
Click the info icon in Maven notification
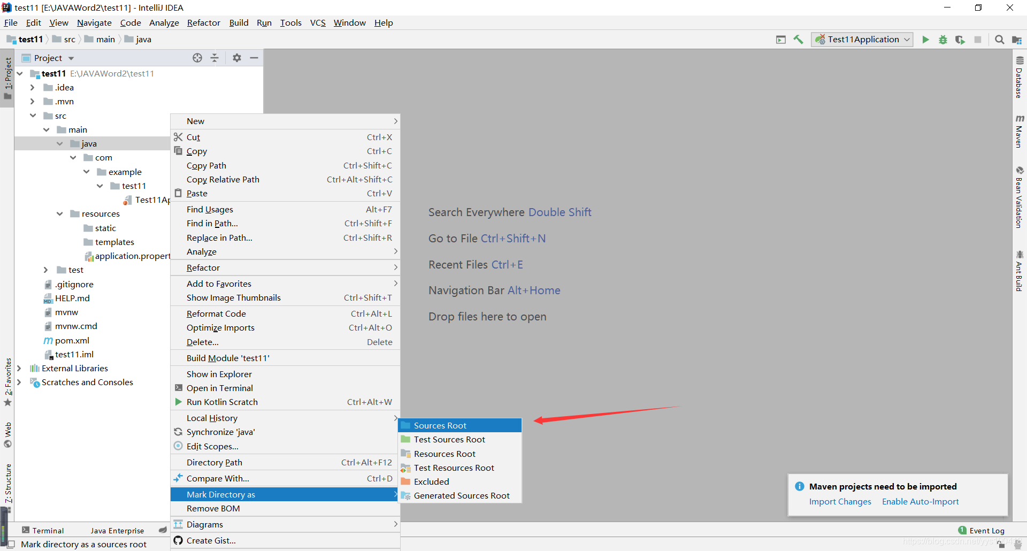[x=799, y=486]
